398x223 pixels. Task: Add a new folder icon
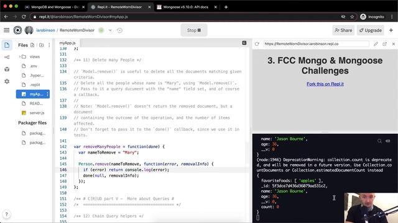41,45
